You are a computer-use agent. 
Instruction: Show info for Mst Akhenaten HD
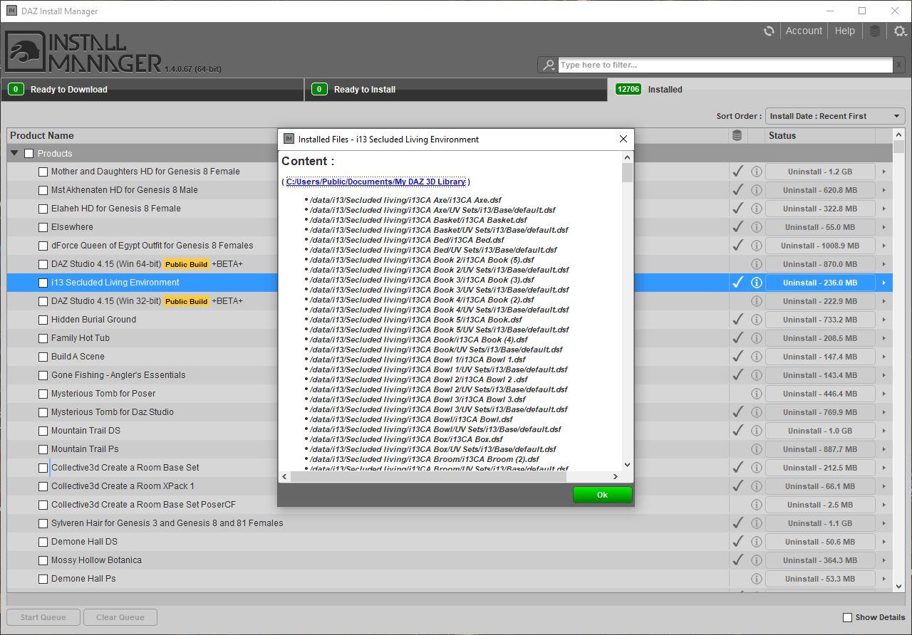(x=757, y=190)
